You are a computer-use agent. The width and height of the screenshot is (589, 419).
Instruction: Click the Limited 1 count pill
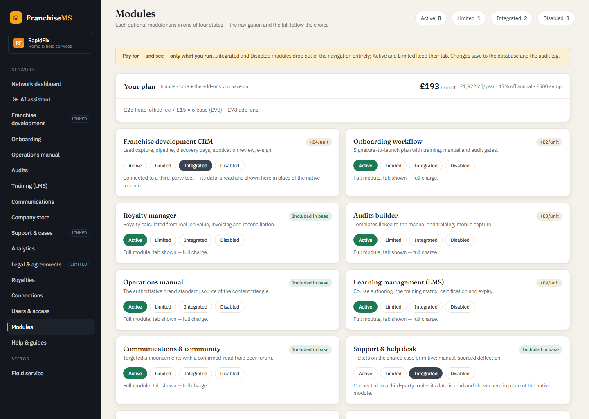pos(469,18)
